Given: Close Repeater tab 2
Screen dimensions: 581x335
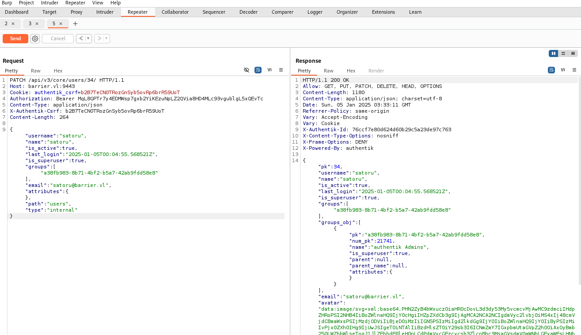Looking at the screenshot, I should (x=13, y=23).
